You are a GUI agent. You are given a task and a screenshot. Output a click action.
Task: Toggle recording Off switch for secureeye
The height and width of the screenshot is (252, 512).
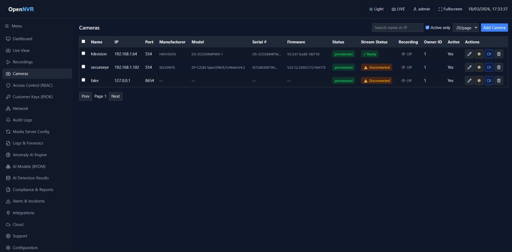pyautogui.click(x=406, y=67)
